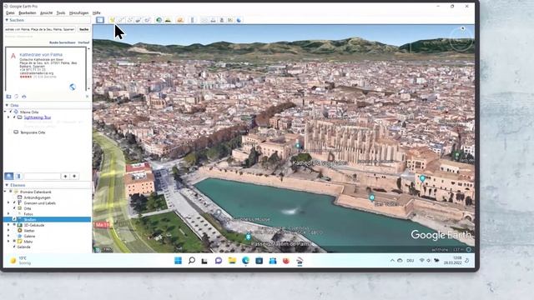Toggle the Meine Orte checkbox
The height and width of the screenshot is (300, 534).
tap(11, 112)
